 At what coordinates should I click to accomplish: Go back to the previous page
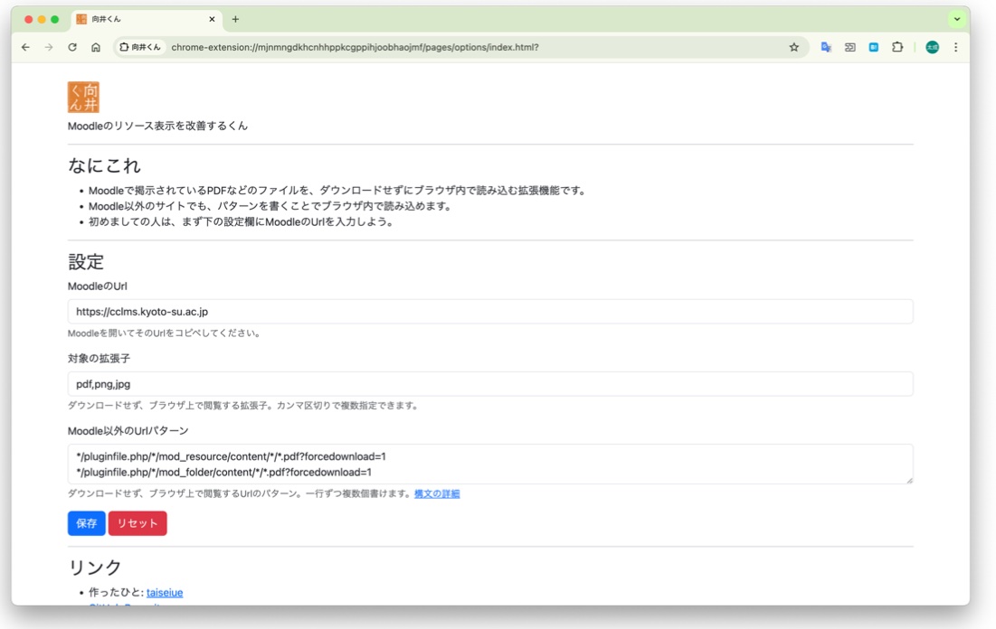[x=25, y=47]
